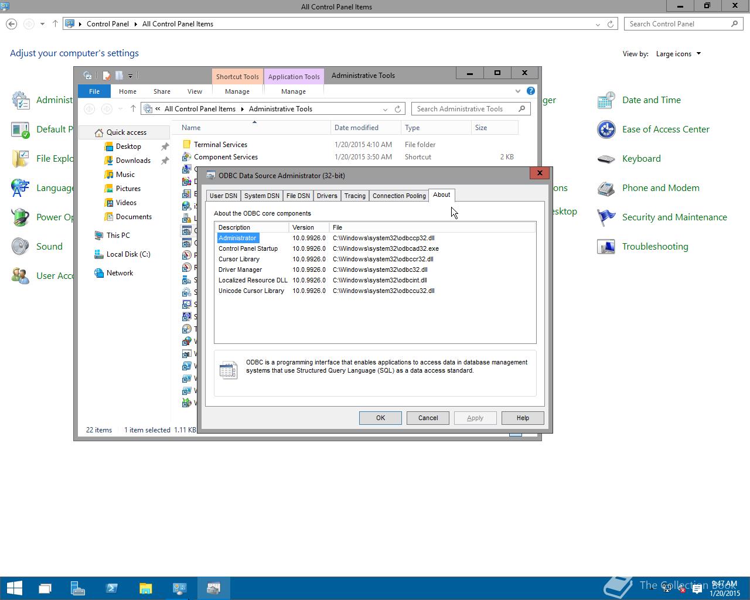
Task: Select the Tracing tab
Action: [354, 196]
